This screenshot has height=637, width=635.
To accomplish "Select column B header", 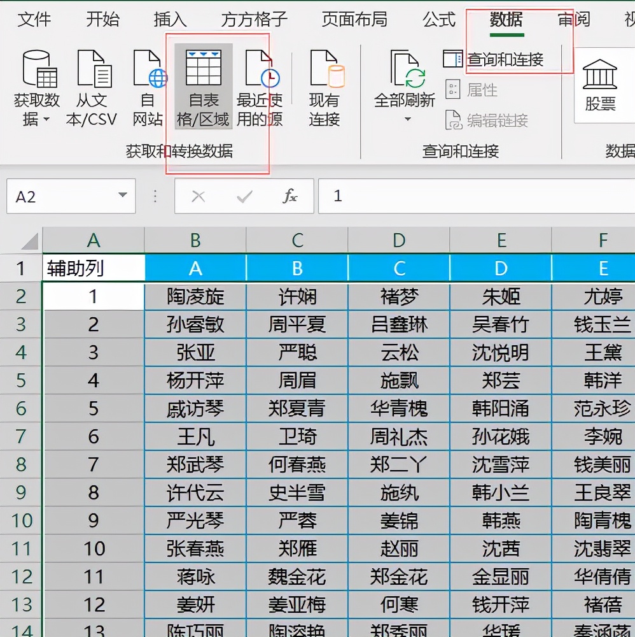I will [x=195, y=240].
